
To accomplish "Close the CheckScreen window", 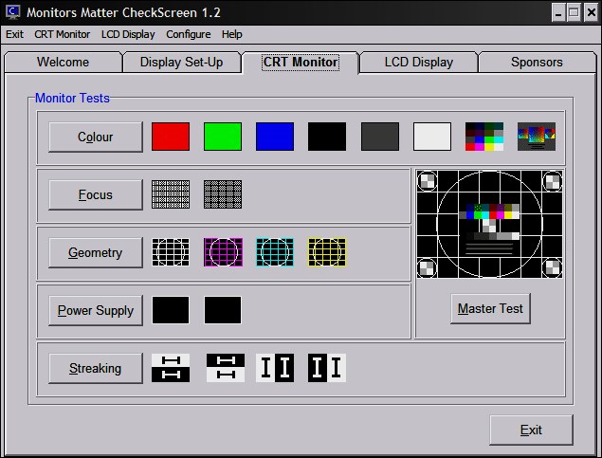I will [592, 13].
